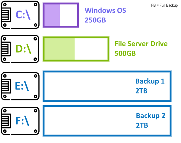Image resolution: width=181 pixels, height=143 pixels.
Task: Select the green "500GB" size text
Action: tap(125, 53)
